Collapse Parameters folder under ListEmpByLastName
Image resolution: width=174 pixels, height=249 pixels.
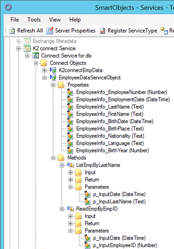[x=70, y=187]
